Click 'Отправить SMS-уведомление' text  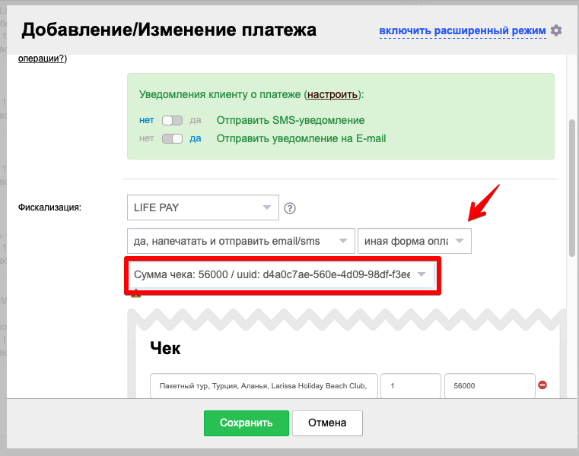point(290,120)
